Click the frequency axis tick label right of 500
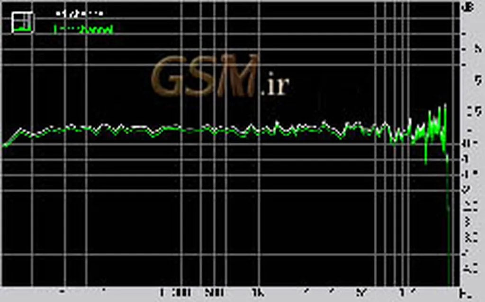Viewport: 485px width, 302px height. pyautogui.click(x=257, y=293)
